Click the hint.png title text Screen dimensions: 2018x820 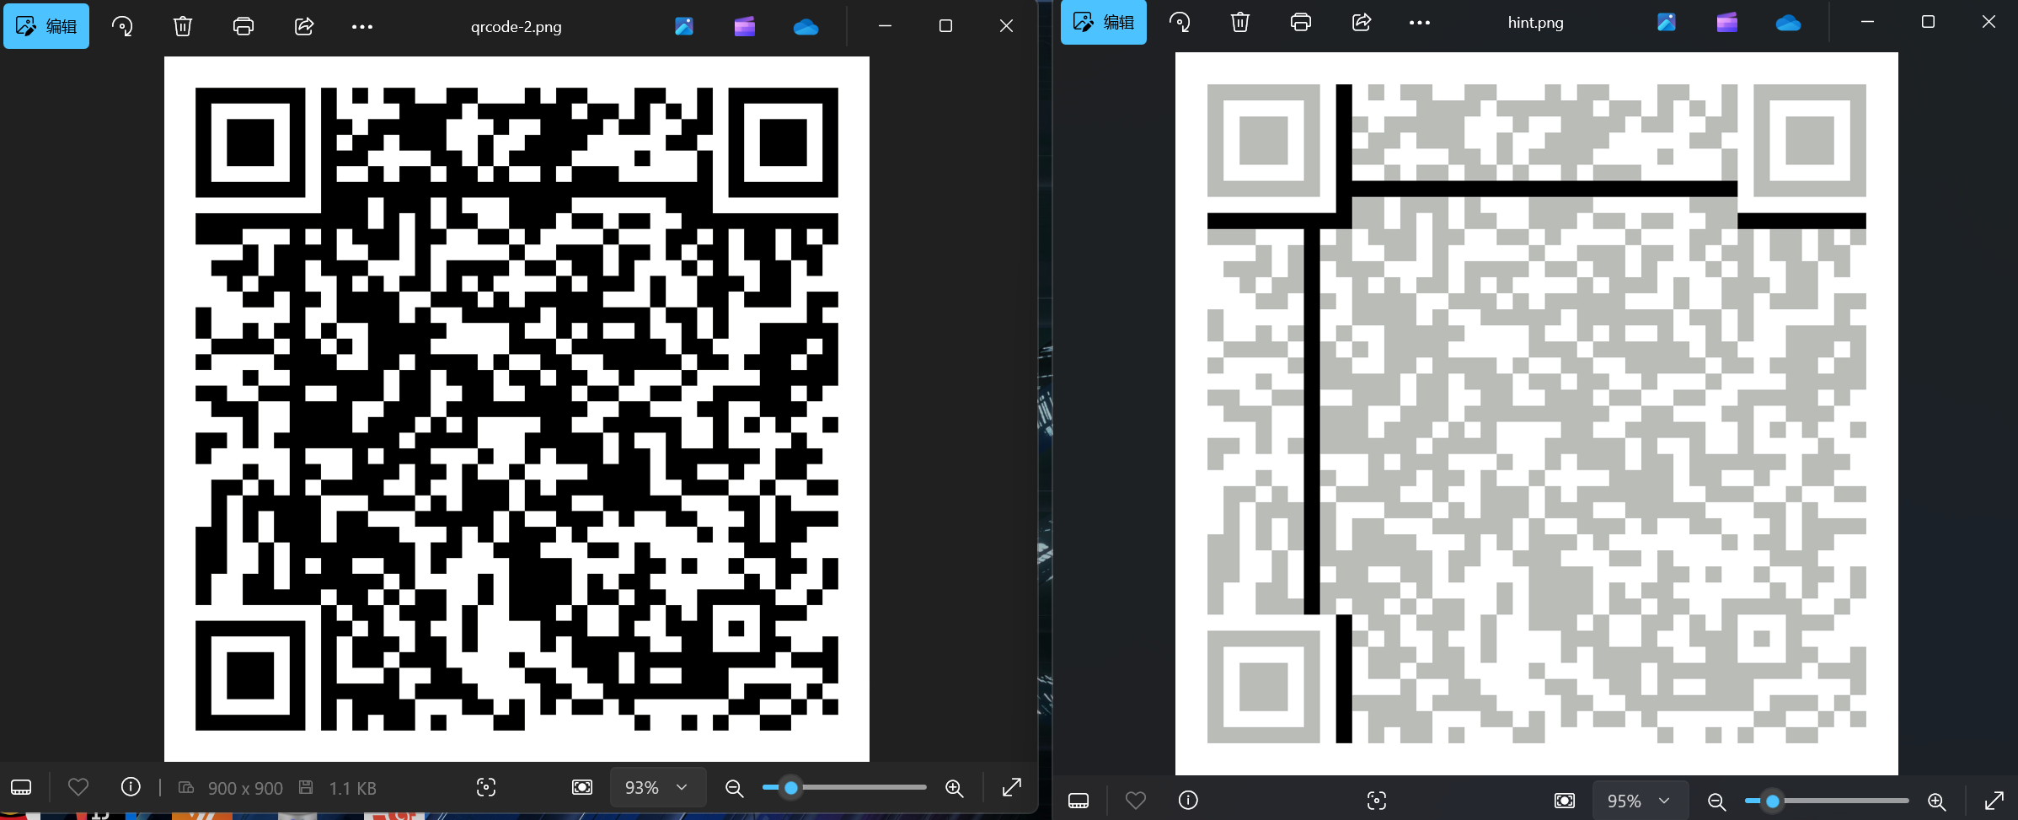point(1536,22)
